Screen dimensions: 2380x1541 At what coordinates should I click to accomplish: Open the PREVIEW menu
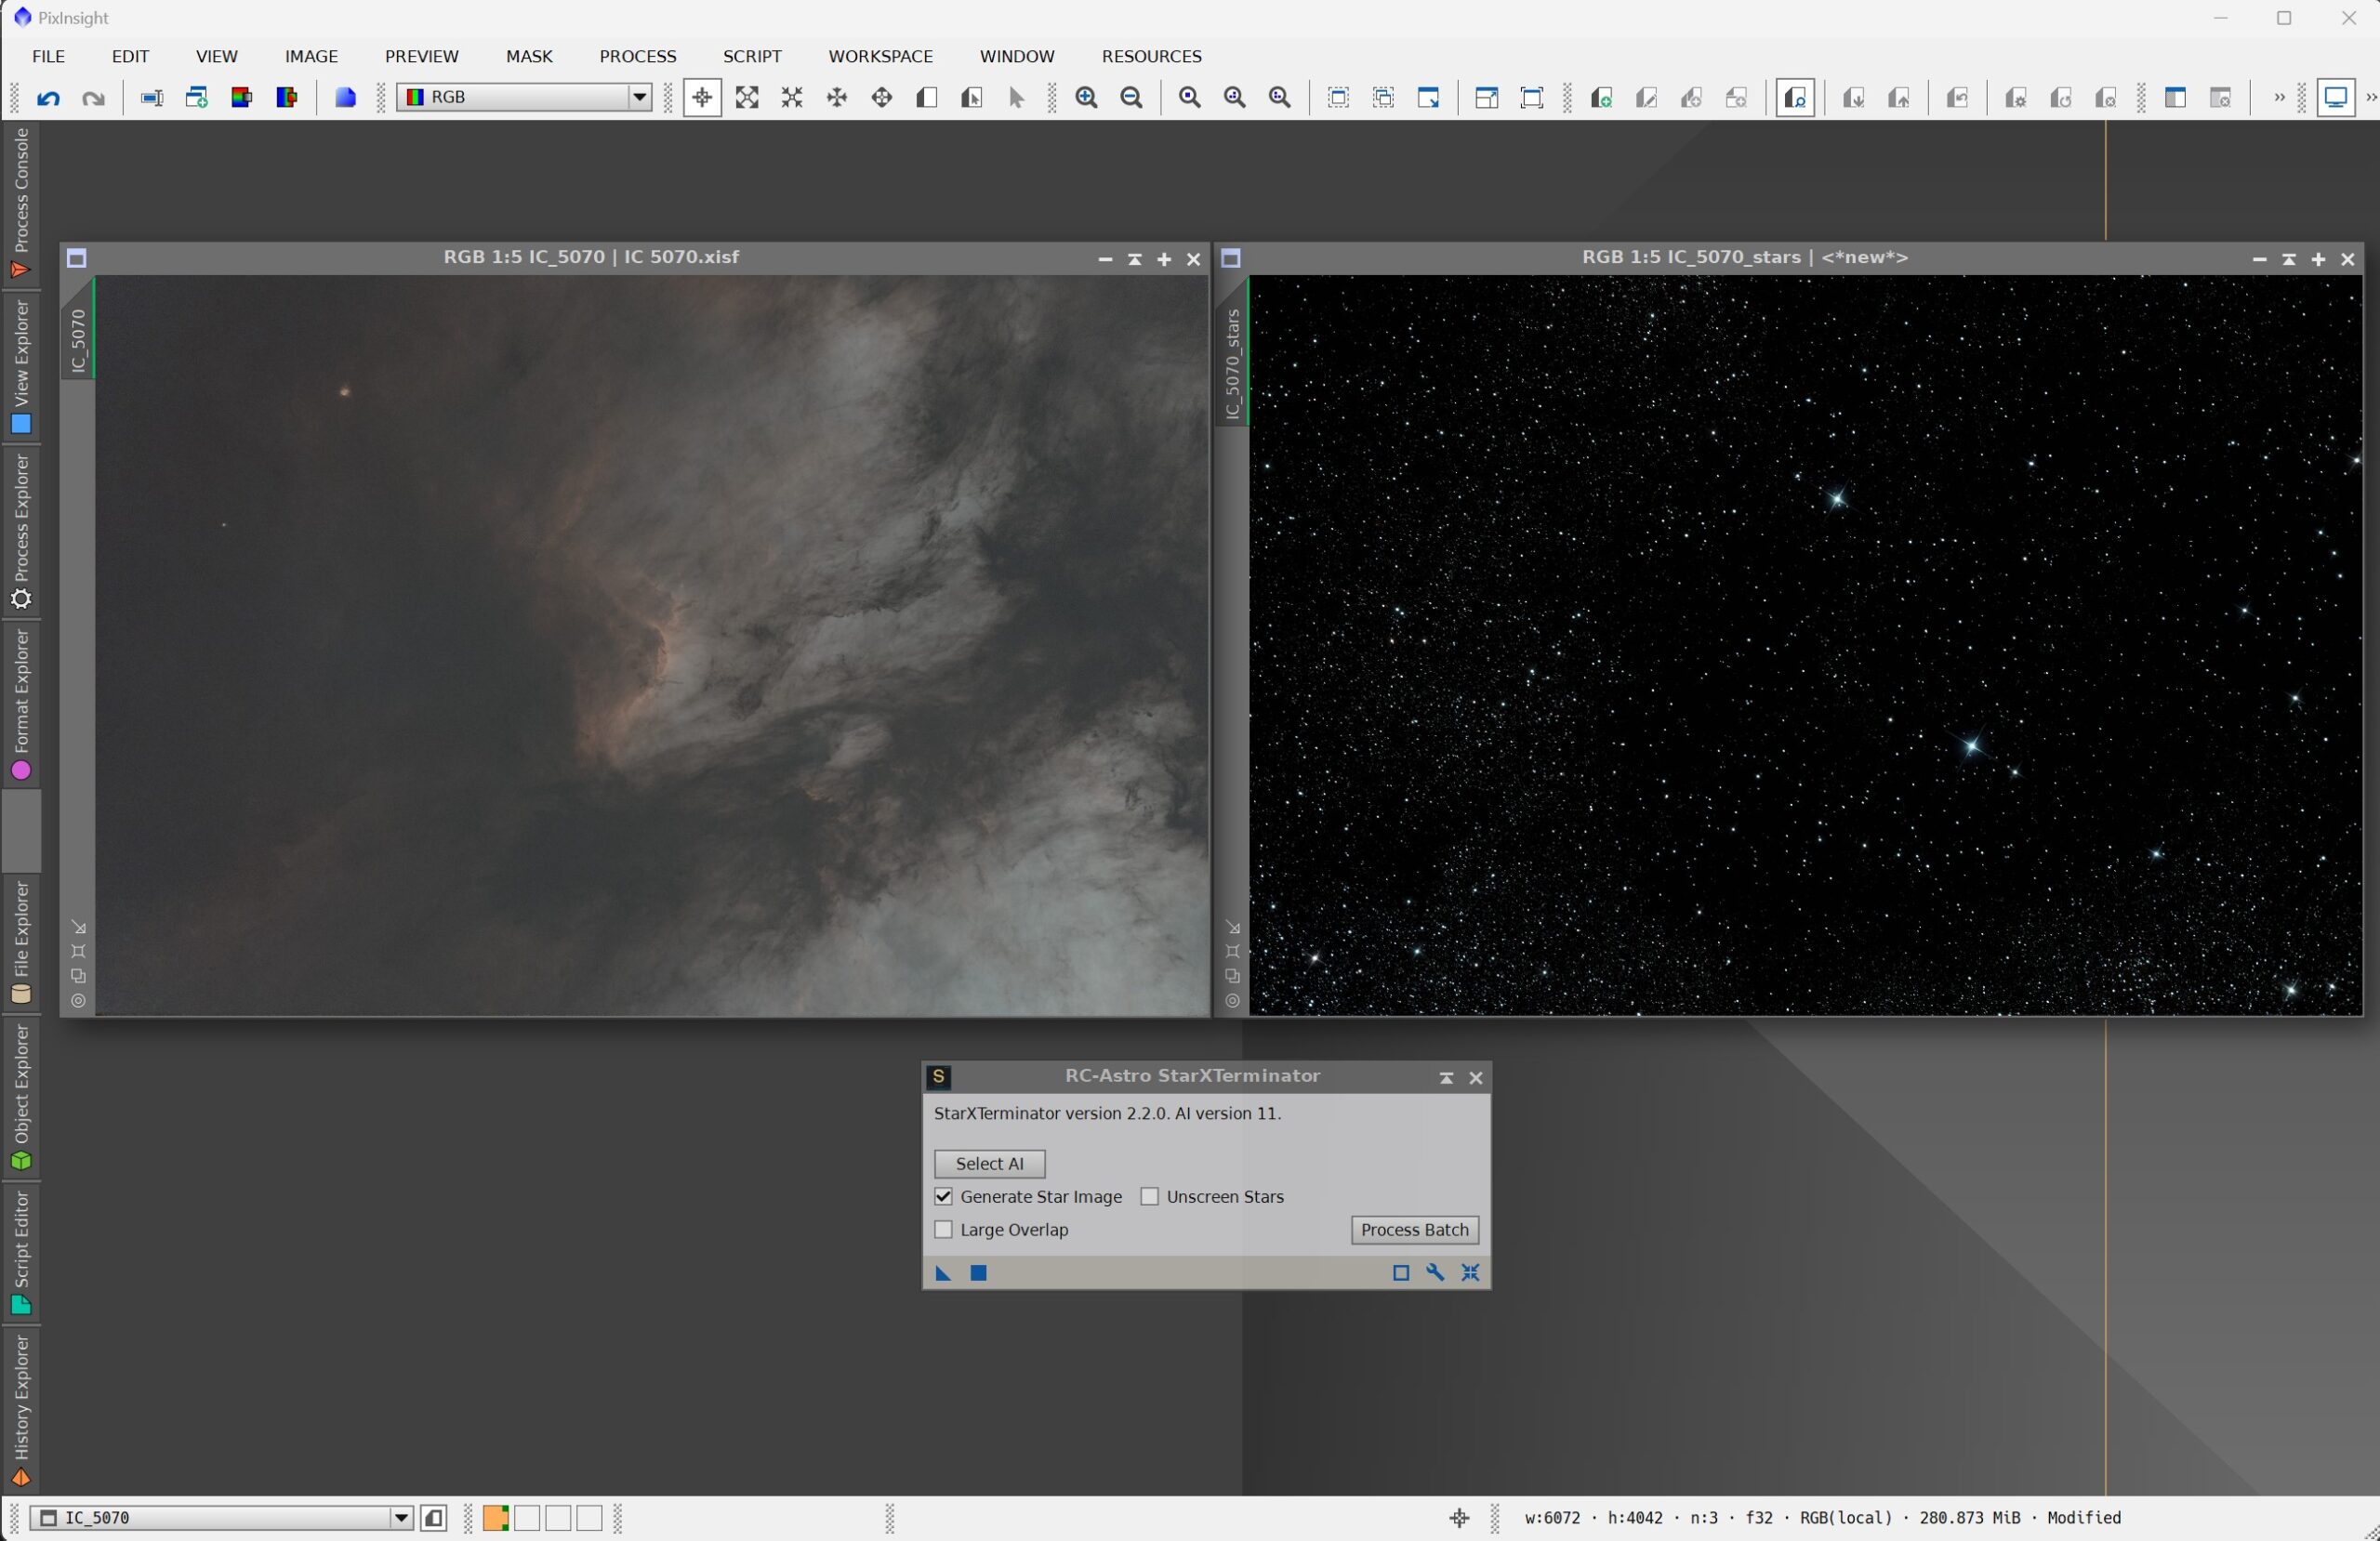pos(422,56)
